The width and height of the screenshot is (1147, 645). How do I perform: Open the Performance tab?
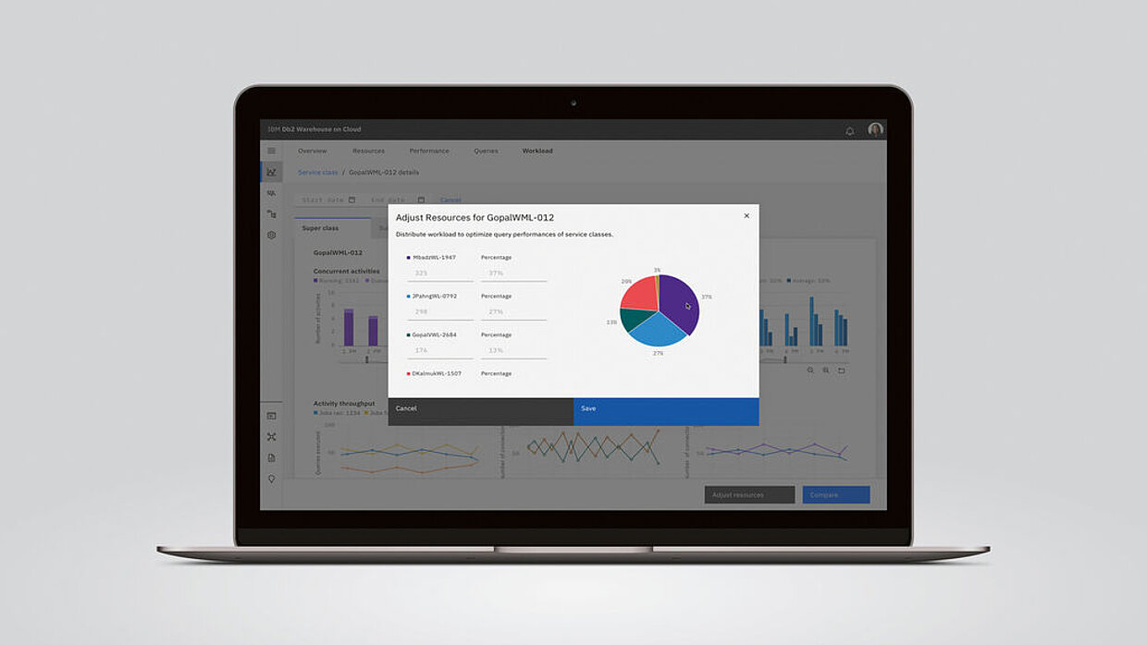click(x=429, y=151)
